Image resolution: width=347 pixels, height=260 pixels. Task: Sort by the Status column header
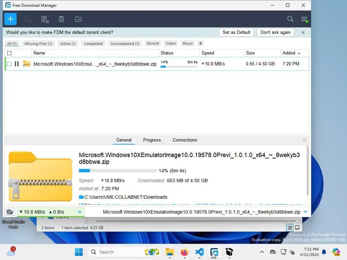click(179, 53)
